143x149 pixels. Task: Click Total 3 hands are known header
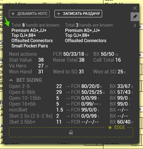tap(89, 25)
